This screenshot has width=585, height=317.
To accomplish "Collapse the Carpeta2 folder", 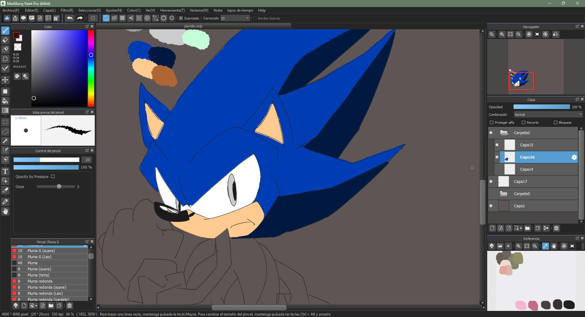I will pos(504,133).
